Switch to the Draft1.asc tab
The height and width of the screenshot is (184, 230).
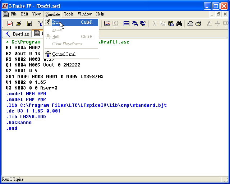(x=18, y=34)
